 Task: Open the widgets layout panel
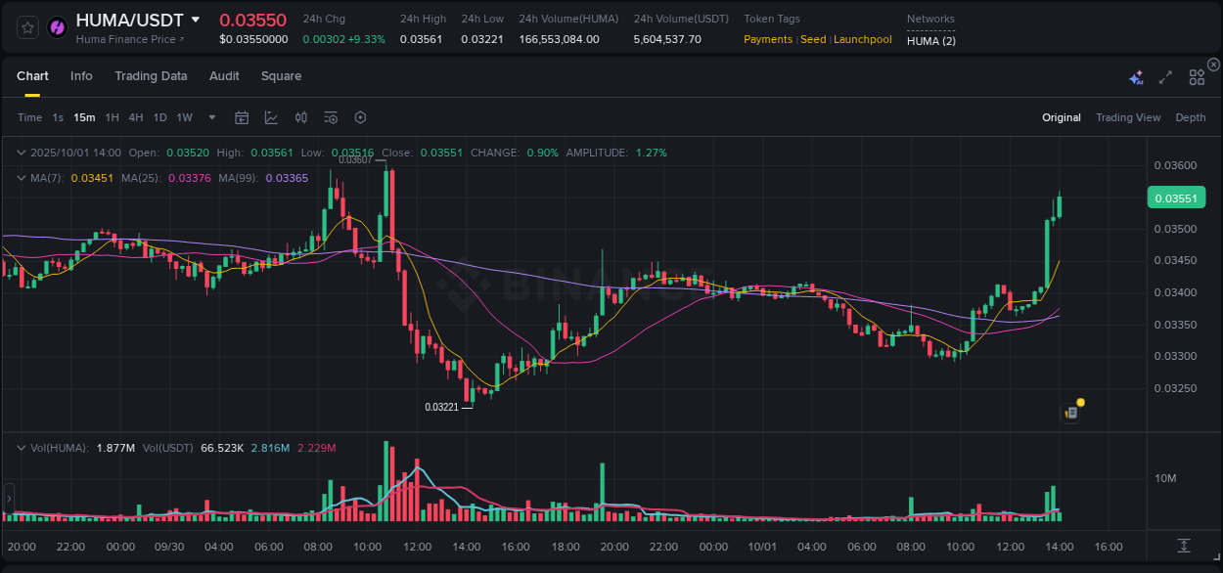click(1196, 76)
